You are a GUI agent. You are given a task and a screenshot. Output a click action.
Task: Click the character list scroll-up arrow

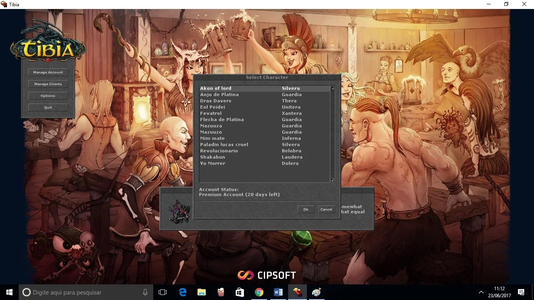click(332, 88)
